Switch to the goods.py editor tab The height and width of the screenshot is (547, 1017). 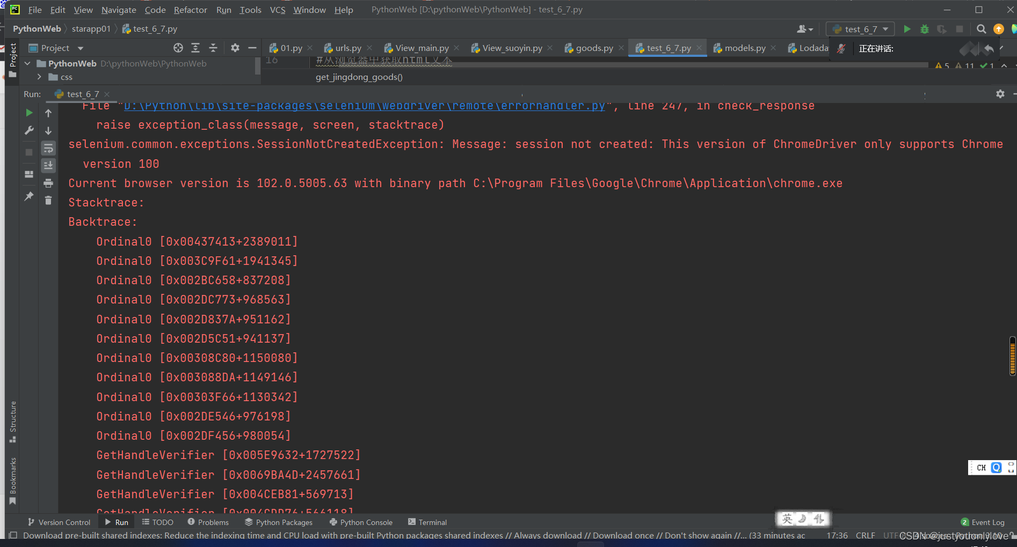[x=593, y=48]
